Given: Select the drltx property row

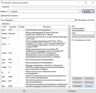Looking at the screenshot, I should [x=35, y=77].
